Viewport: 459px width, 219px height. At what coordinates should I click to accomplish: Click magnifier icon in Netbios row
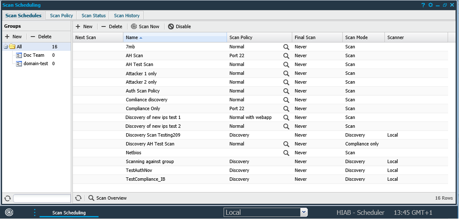pyautogui.click(x=286, y=153)
